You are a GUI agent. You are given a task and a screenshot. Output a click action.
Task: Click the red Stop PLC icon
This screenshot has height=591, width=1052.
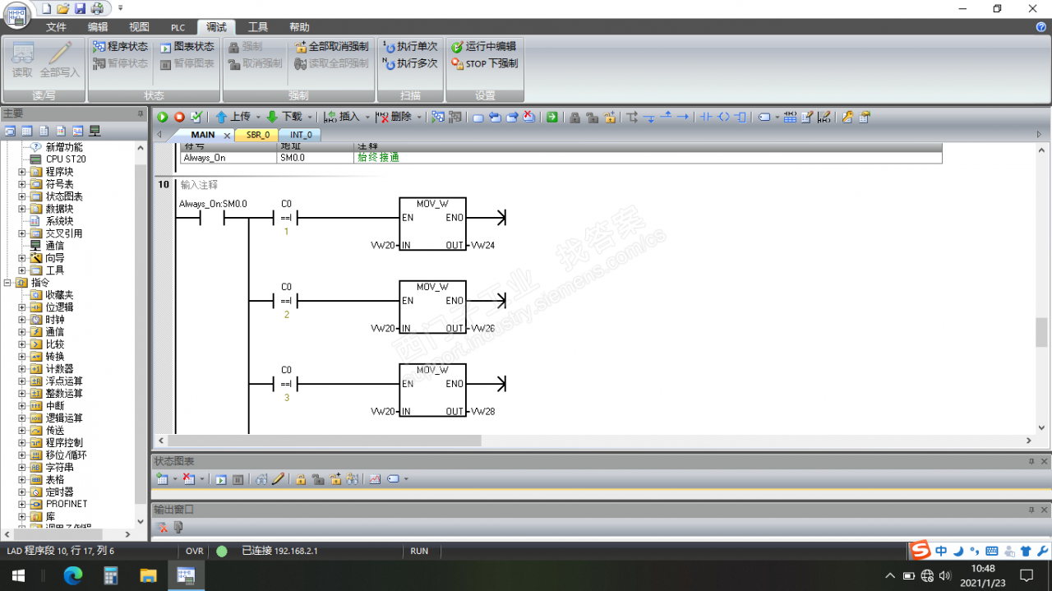click(179, 117)
